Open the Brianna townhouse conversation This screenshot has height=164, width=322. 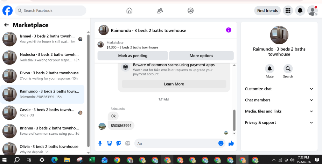42,131
